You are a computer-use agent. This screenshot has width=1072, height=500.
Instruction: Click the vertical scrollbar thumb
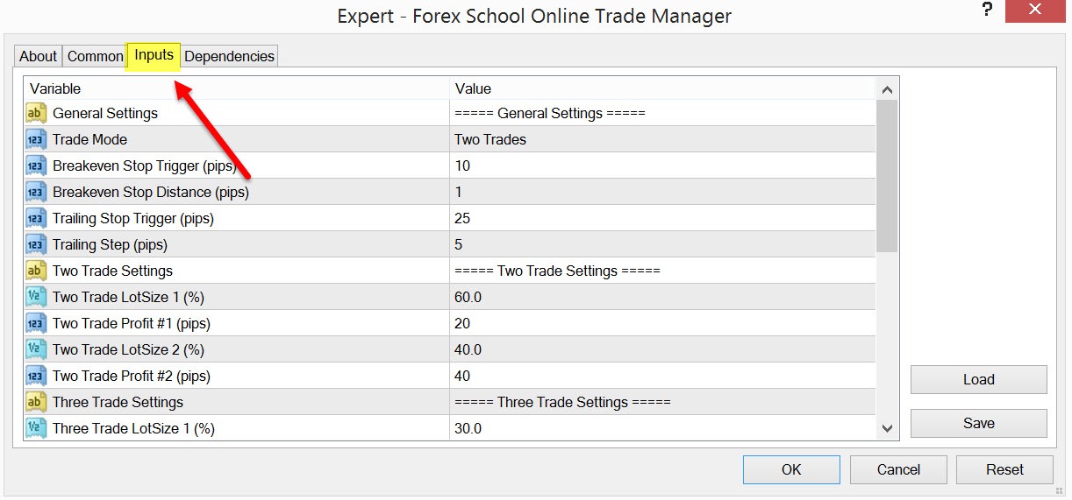pyautogui.click(x=887, y=176)
